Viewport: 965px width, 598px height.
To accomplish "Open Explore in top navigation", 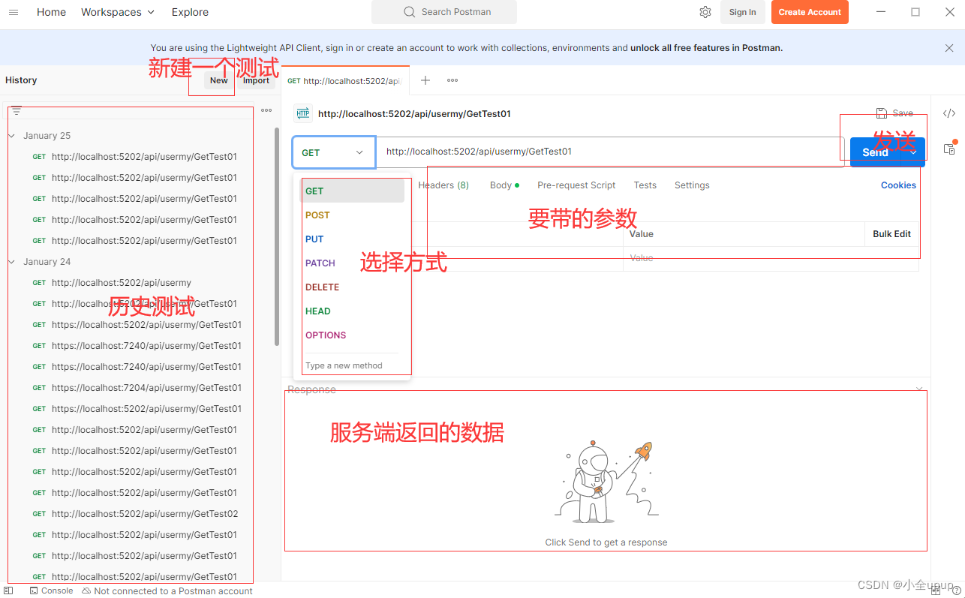I will point(190,12).
